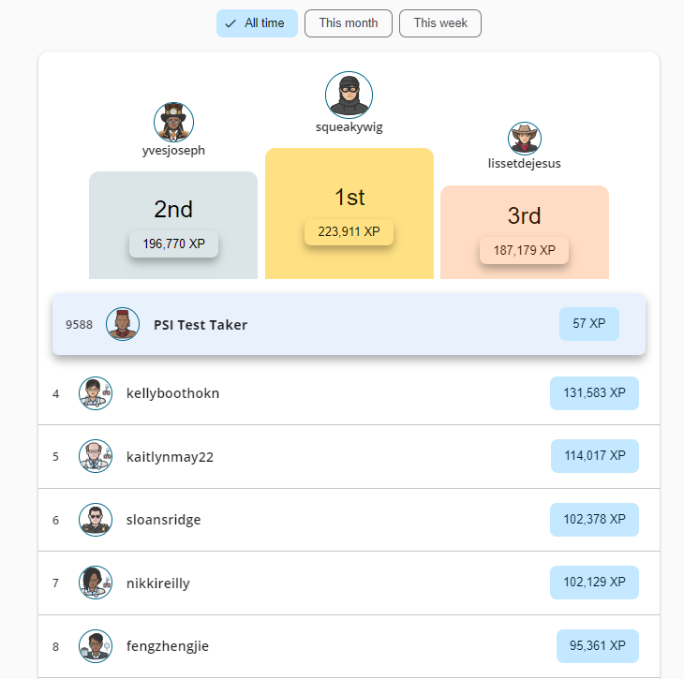684x679 pixels.
Task: Click kaitlynmay22's 114,017 XP badge
Action: click(595, 456)
